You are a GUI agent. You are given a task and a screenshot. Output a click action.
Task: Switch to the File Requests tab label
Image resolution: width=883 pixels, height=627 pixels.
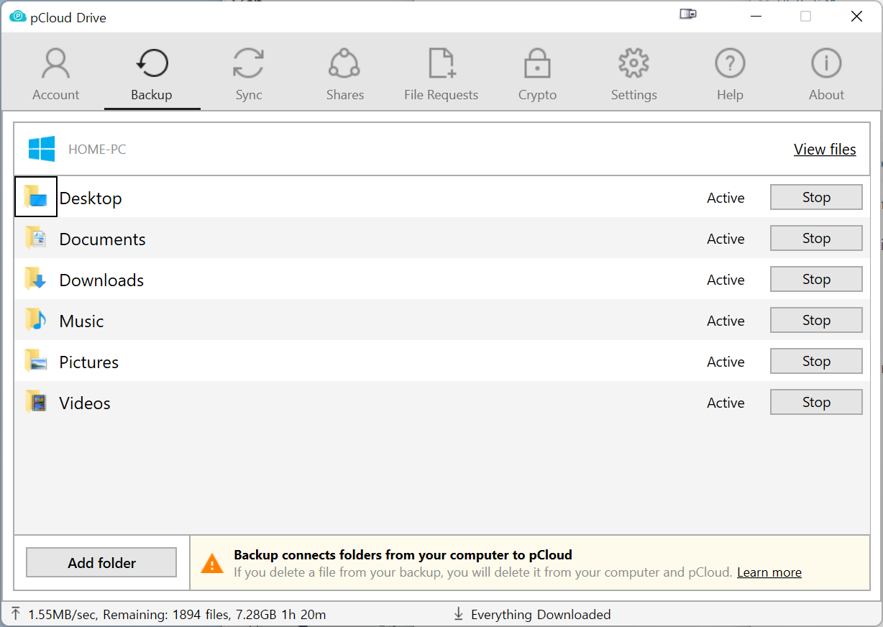[x=441, y=95]
